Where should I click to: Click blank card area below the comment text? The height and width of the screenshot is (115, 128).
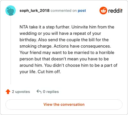coord(64,80)
